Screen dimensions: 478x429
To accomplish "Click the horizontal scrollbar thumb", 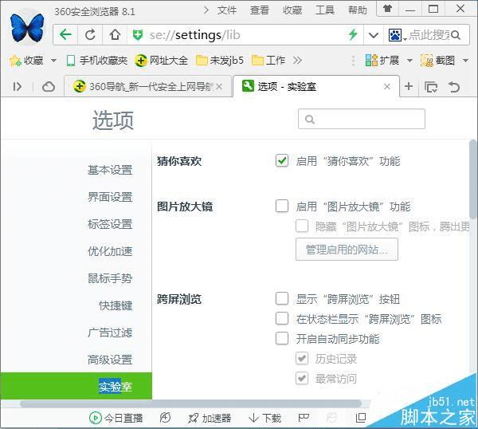I will point(190,403).
